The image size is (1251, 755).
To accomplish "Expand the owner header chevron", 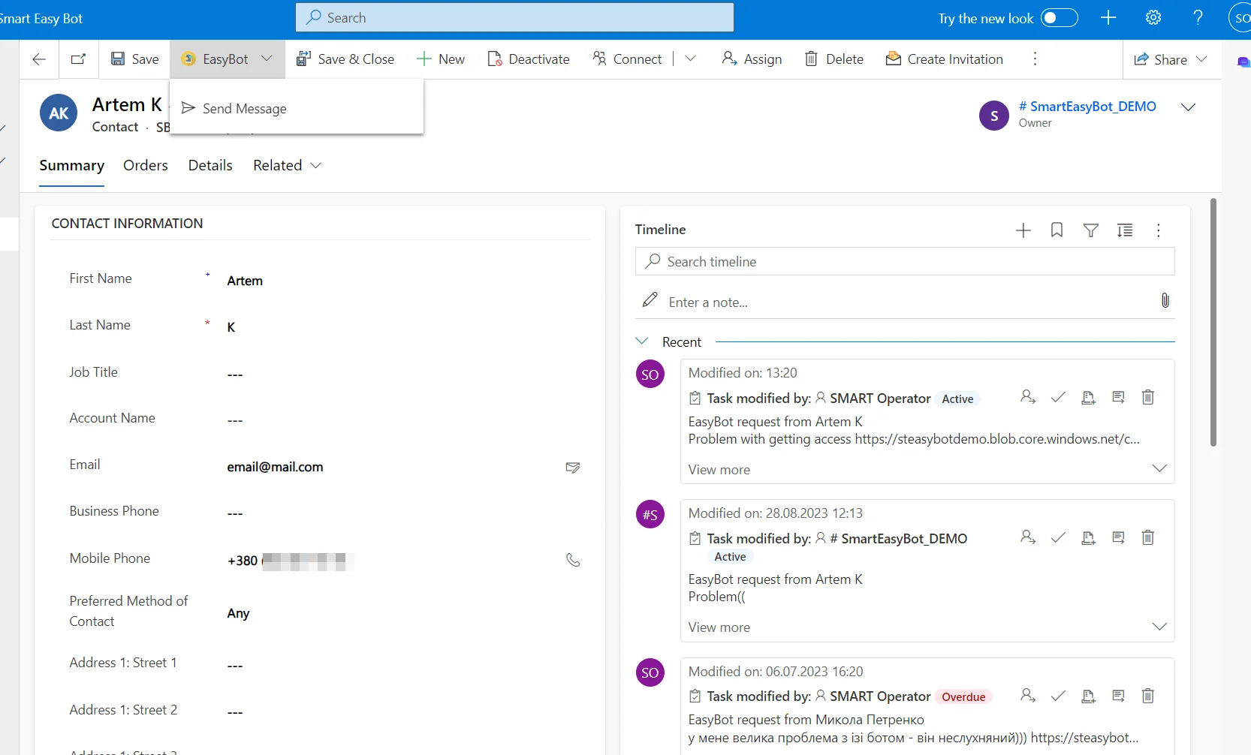I will tap(1188, 107).
